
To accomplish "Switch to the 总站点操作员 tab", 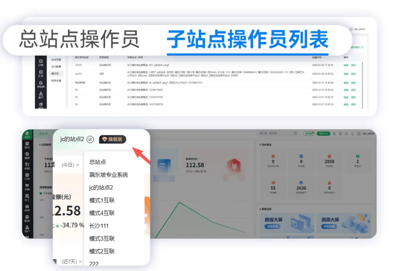I will (x=79, y=39).
